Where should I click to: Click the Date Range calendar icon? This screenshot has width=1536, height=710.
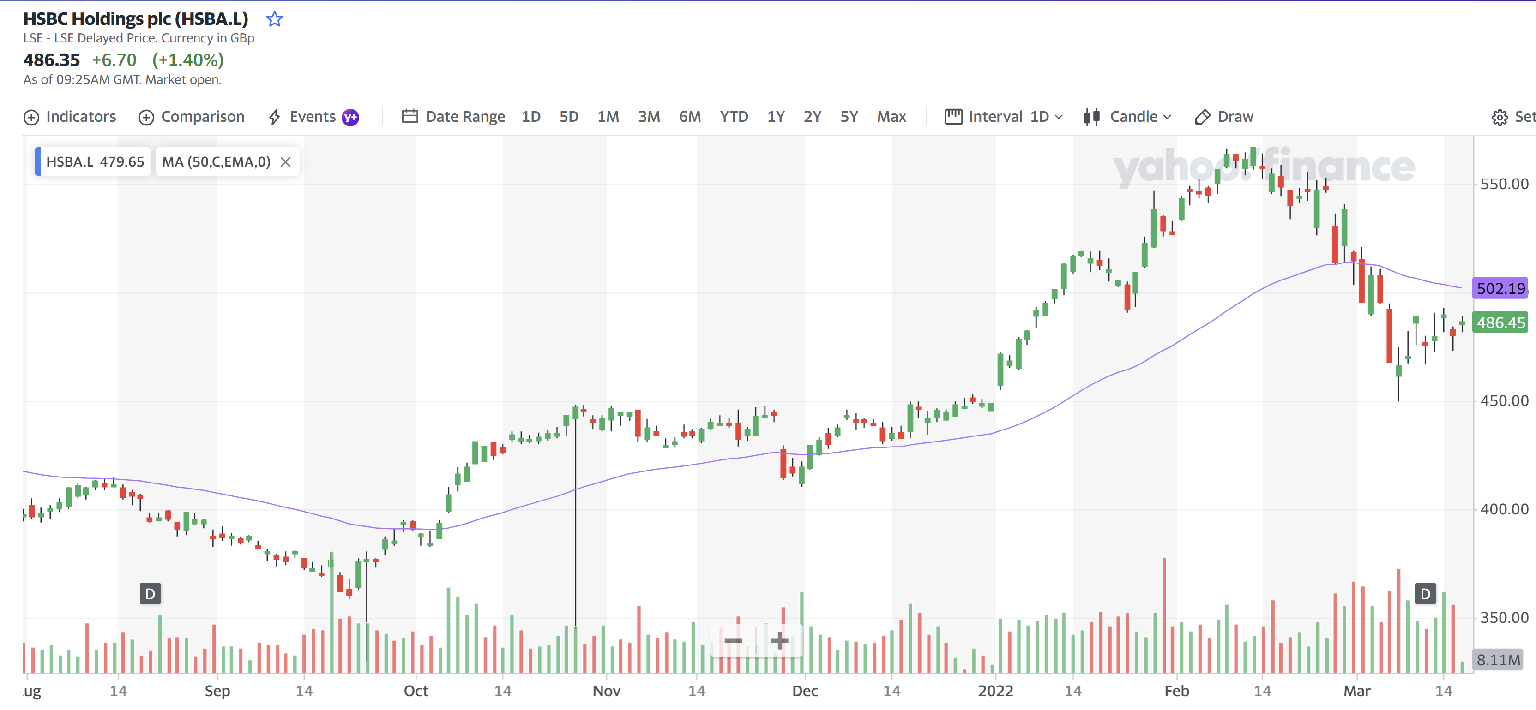pyautogui.click(x=410, y=116)
